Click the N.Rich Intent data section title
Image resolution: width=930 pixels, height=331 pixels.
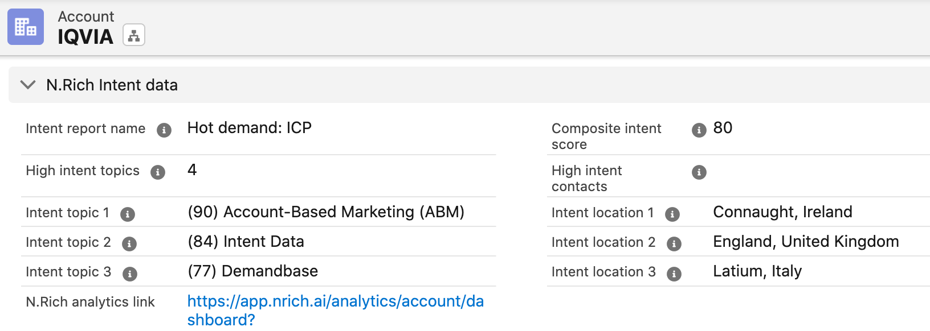point(112,85)
